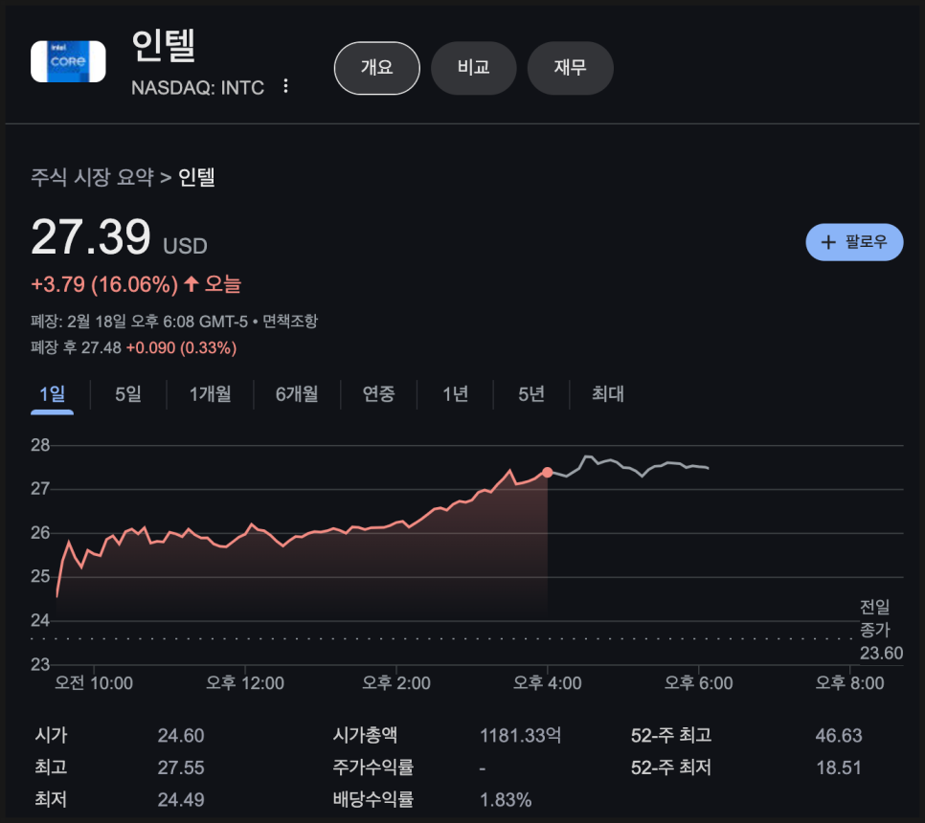Select the 개요 overview button
This screenshot has height=823, width=925.
point(377,68)
